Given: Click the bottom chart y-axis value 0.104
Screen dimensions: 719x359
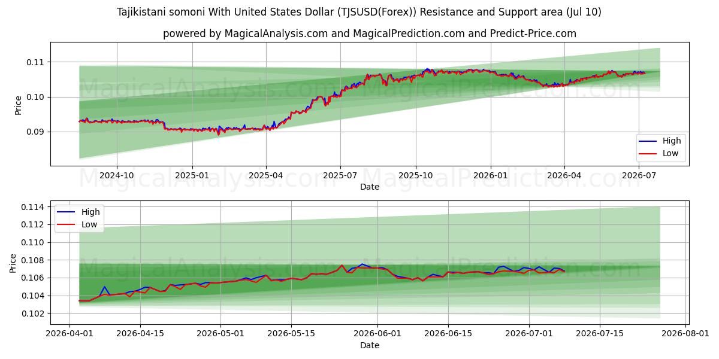Looking at the screenshot, I should click(x=33, y=296).
